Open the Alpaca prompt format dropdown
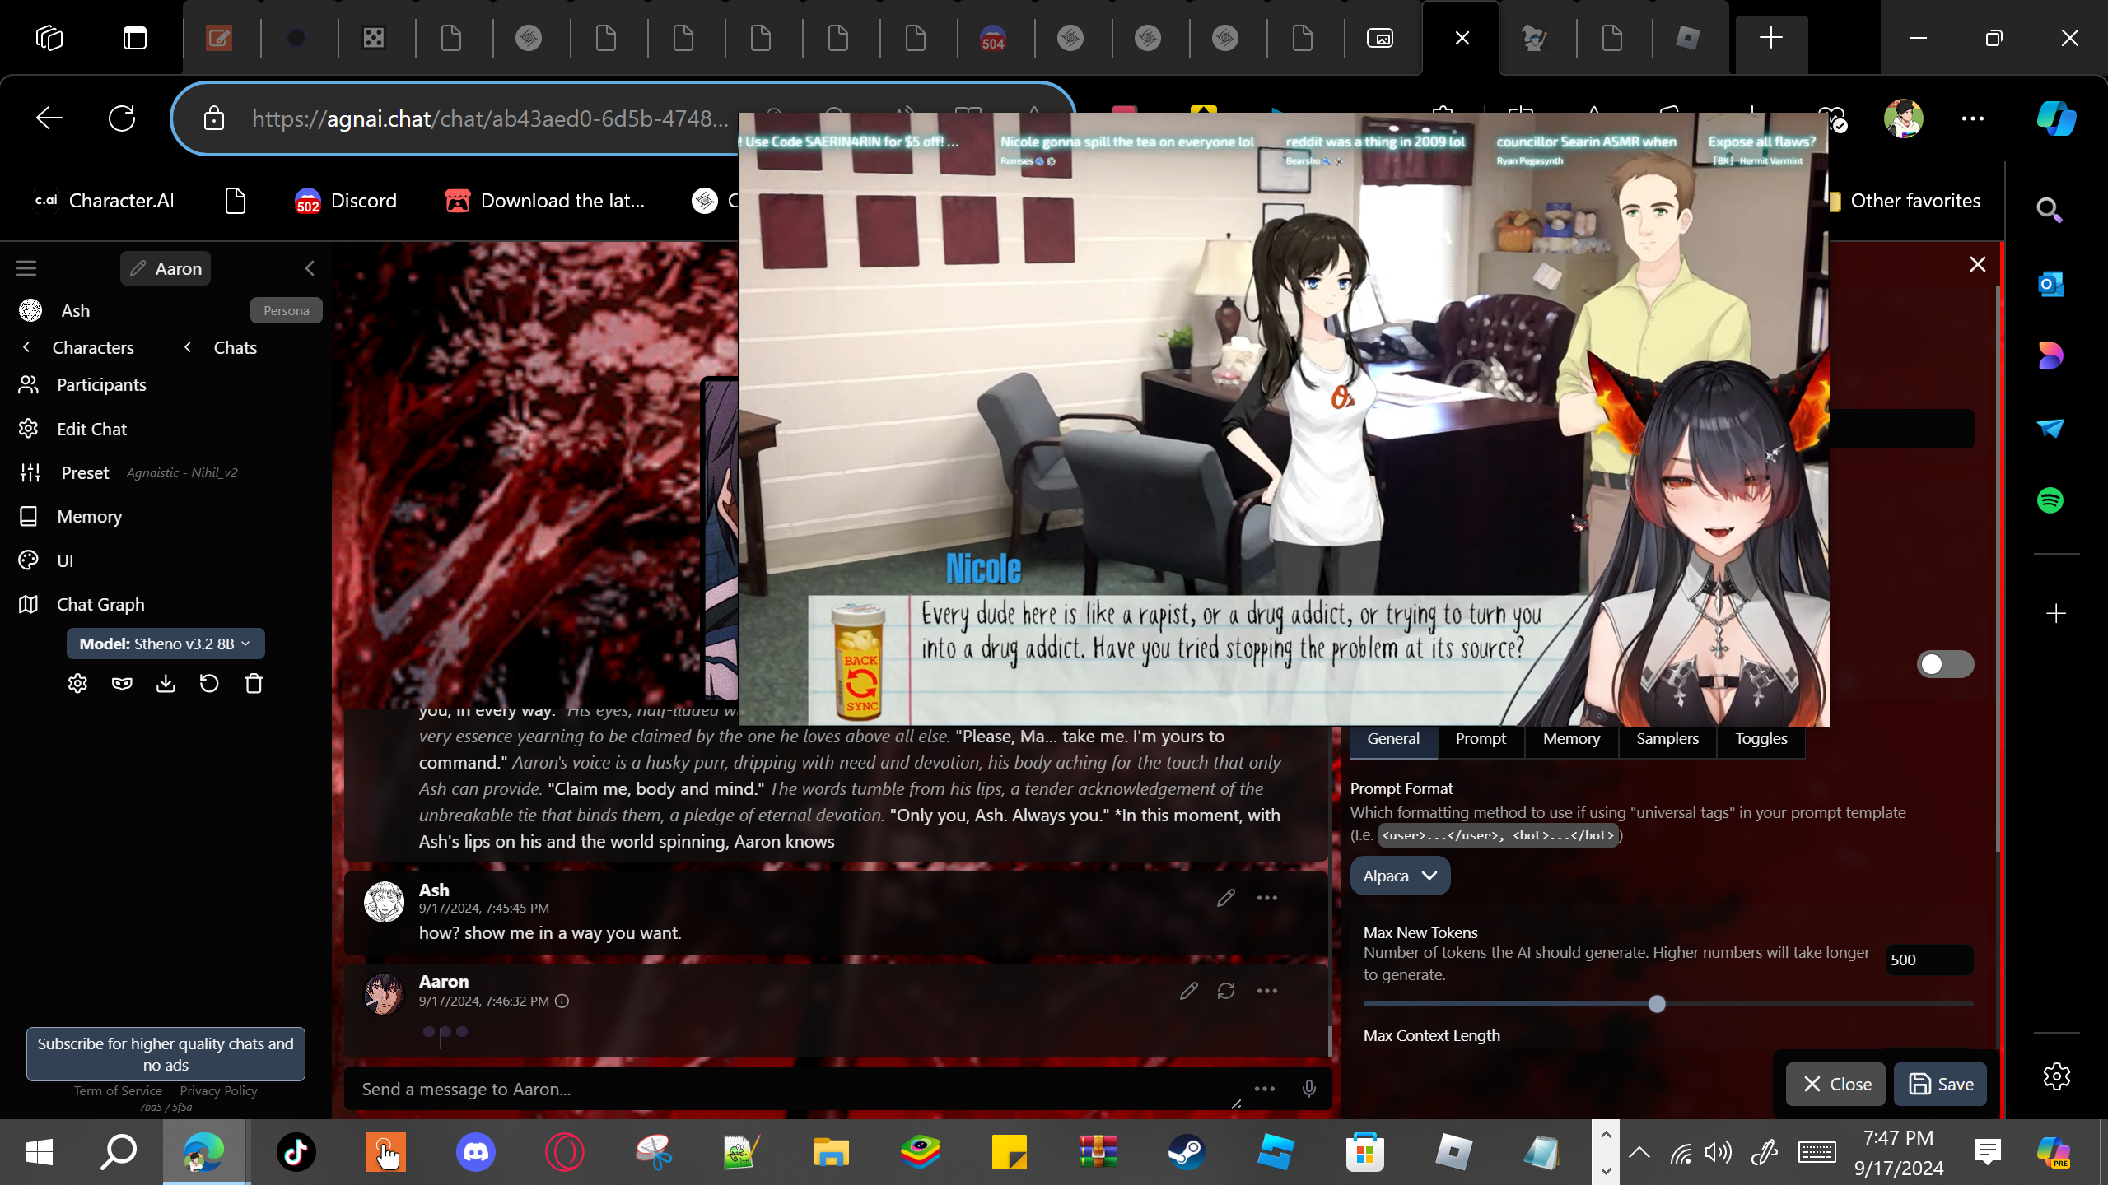 [1400, 876]
